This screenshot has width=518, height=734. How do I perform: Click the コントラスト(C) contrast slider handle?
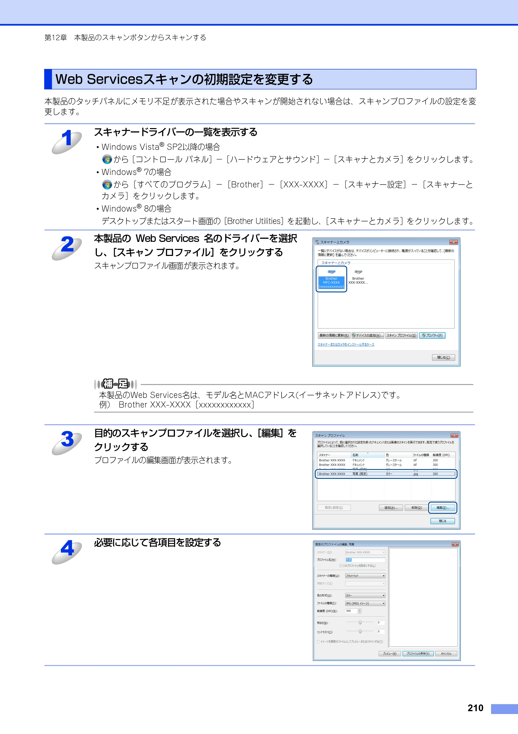(360, 631)
